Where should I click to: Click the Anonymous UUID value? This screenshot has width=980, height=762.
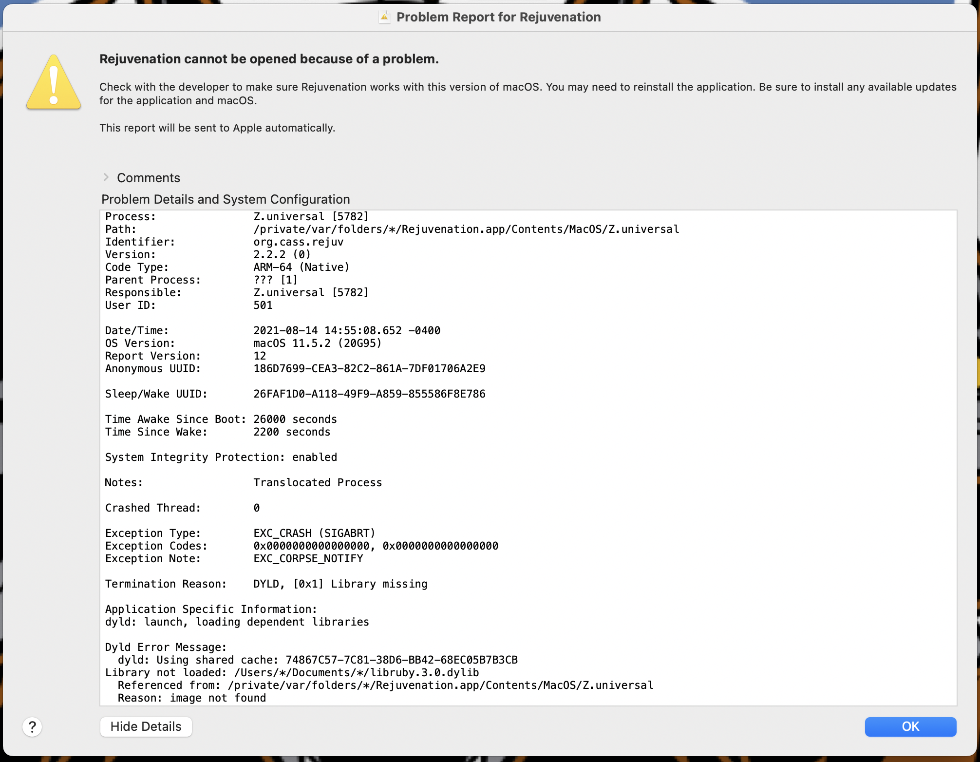[369, 368]
